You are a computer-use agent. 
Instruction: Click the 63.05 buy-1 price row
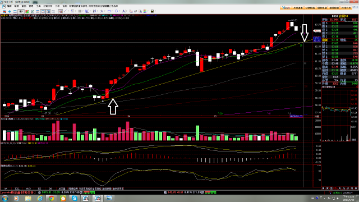340,43
